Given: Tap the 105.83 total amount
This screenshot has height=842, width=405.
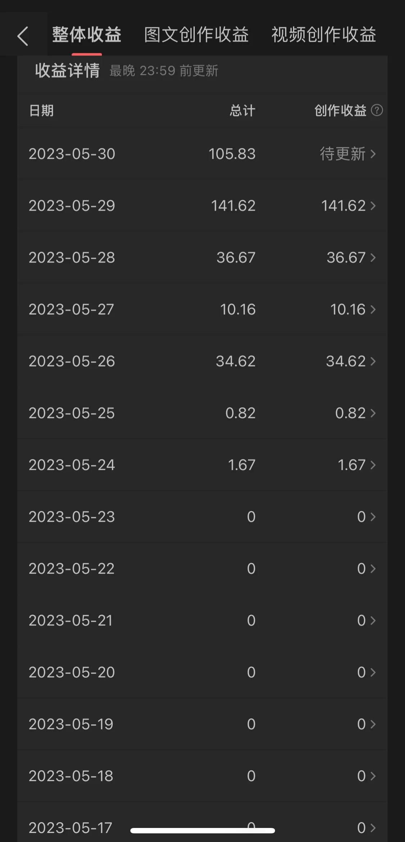Looking at the screenshot, I should [232, 154].
